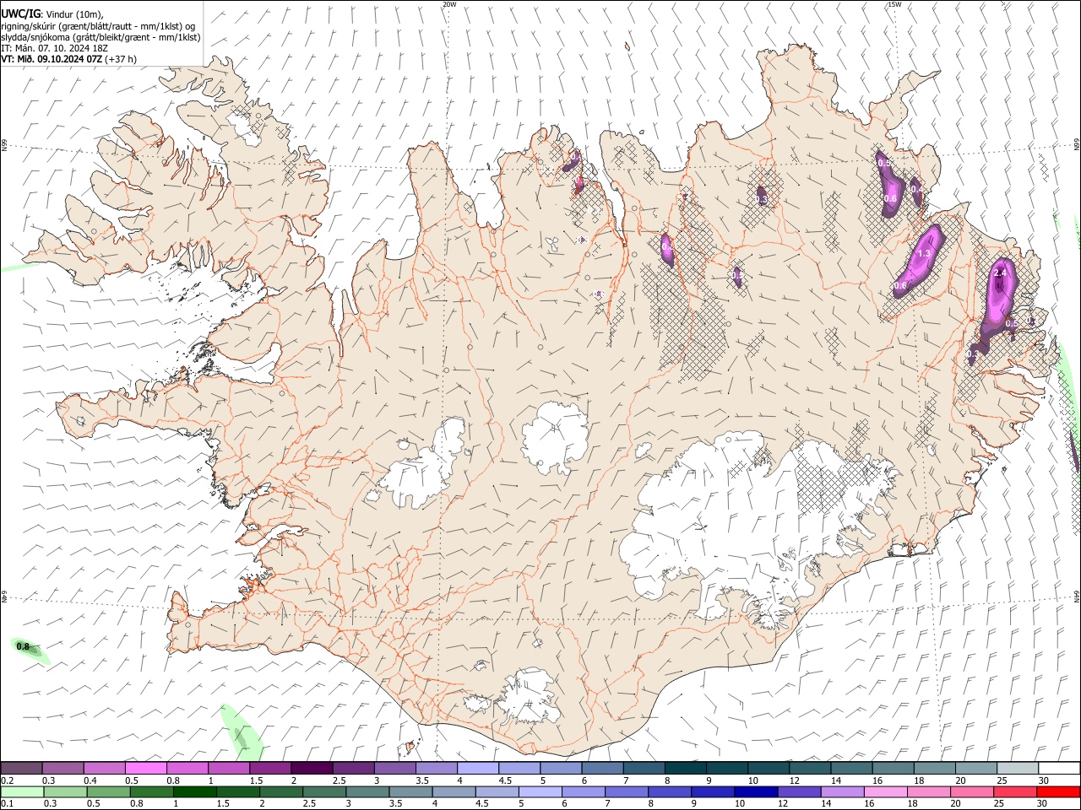The height and width of the screenshot is (810, 1081).
Task: Click the 20W longitude label at the top
Action: (x=449, y=4)
